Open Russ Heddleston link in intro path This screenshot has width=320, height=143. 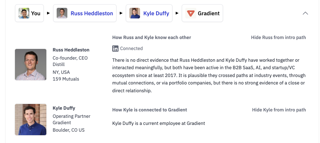pyautogui.click(x=92, y=13)
